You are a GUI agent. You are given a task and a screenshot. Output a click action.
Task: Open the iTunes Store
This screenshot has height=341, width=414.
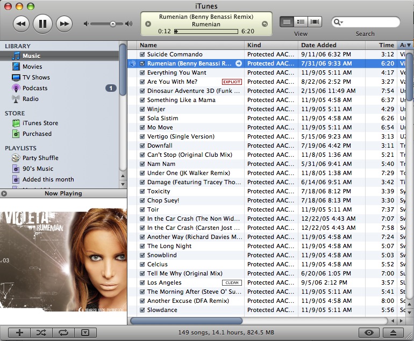59,123
